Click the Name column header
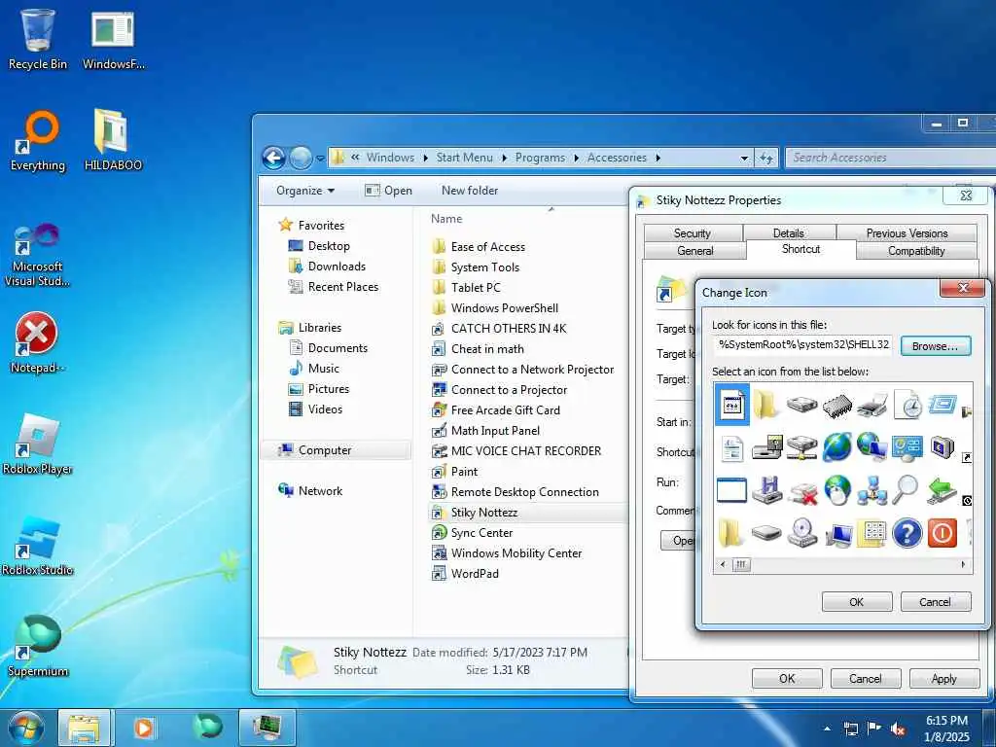996x747 pixels. [x=446, y=219]
